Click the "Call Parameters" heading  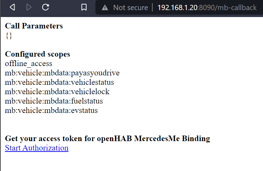(34, 26)
